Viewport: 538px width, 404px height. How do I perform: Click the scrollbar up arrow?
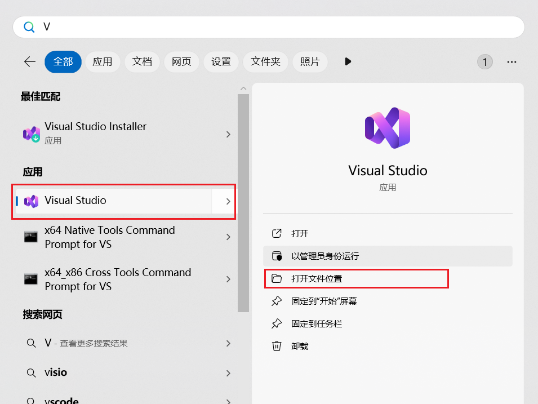click(x=243, y=88)
